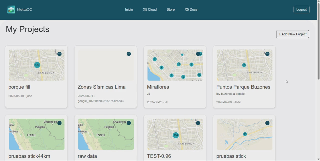Open three-dot menu for Zonas Sísmicas Lima
The height and width of the screenshot is (161, 320).
(129, 54)
